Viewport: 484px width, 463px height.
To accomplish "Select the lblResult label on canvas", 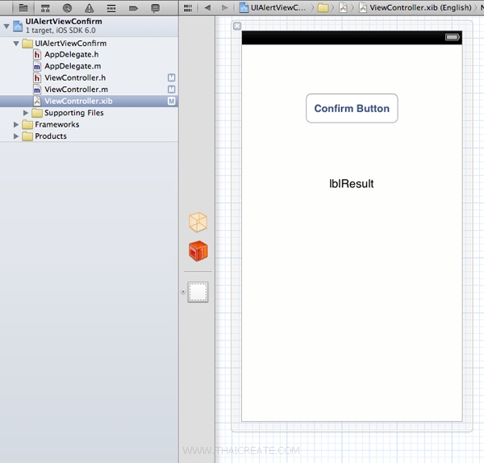I will [351, 184].
